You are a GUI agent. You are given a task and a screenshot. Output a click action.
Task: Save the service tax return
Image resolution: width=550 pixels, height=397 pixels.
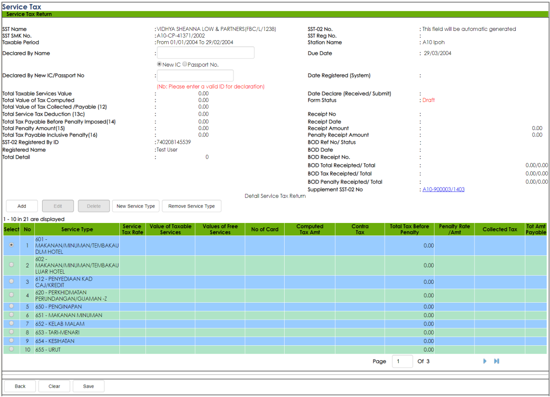click(x=88, y=386)
